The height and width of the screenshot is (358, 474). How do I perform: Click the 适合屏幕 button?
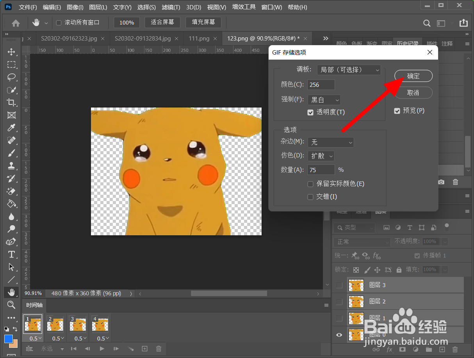pos(162,22)
